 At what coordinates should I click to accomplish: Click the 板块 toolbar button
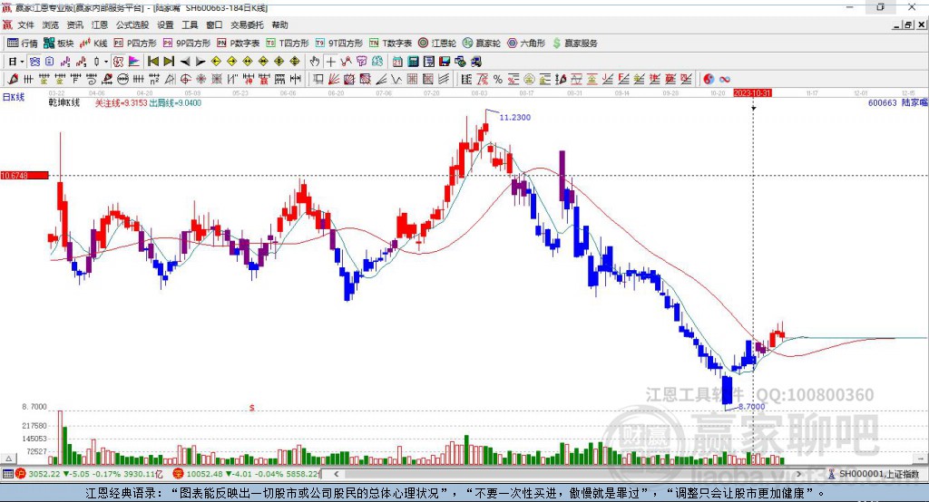(59, 43)
